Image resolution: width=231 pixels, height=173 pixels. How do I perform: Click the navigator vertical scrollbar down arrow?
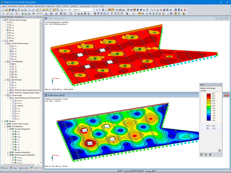41,163
